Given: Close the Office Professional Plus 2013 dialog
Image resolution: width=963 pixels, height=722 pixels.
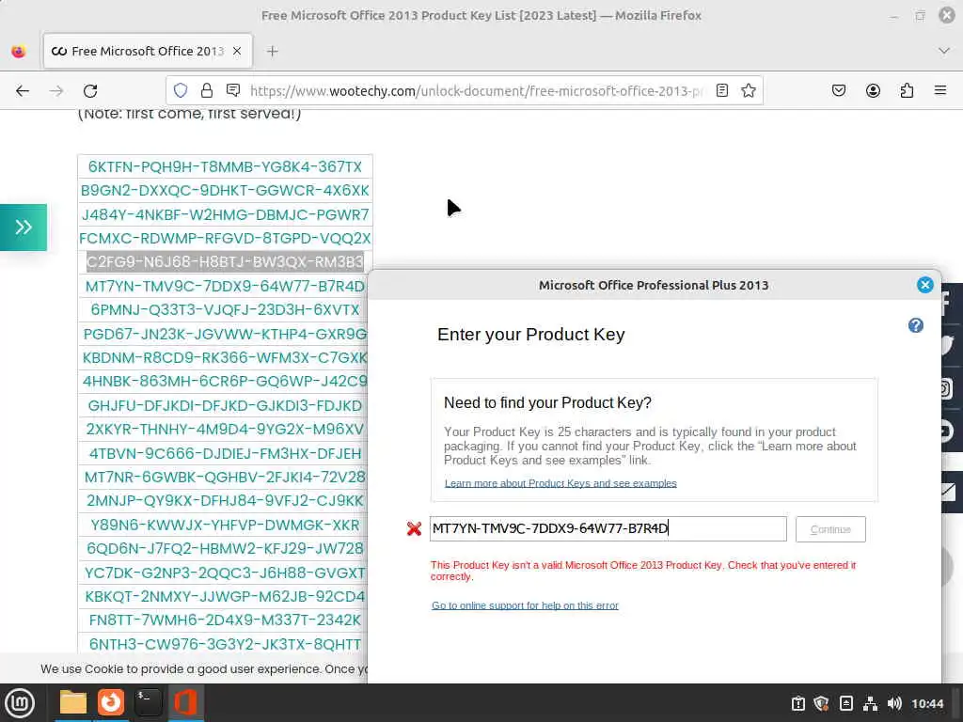Looking at the screenshot, I should (925, 285).
